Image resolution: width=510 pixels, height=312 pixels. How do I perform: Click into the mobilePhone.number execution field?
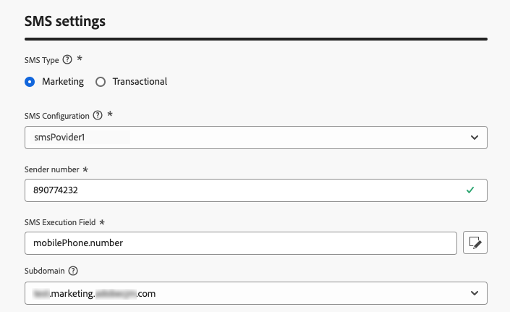pos(239,243)
